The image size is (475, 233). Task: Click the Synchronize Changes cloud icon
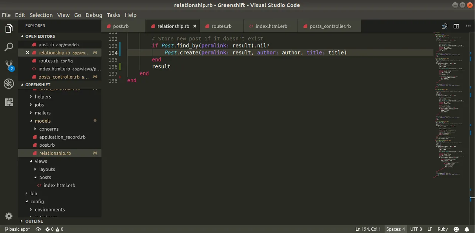[x=38, y=229]
